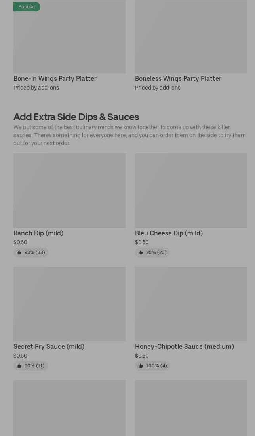Click the green Popular badge
The image size is (255, 436).
[27, 7]
